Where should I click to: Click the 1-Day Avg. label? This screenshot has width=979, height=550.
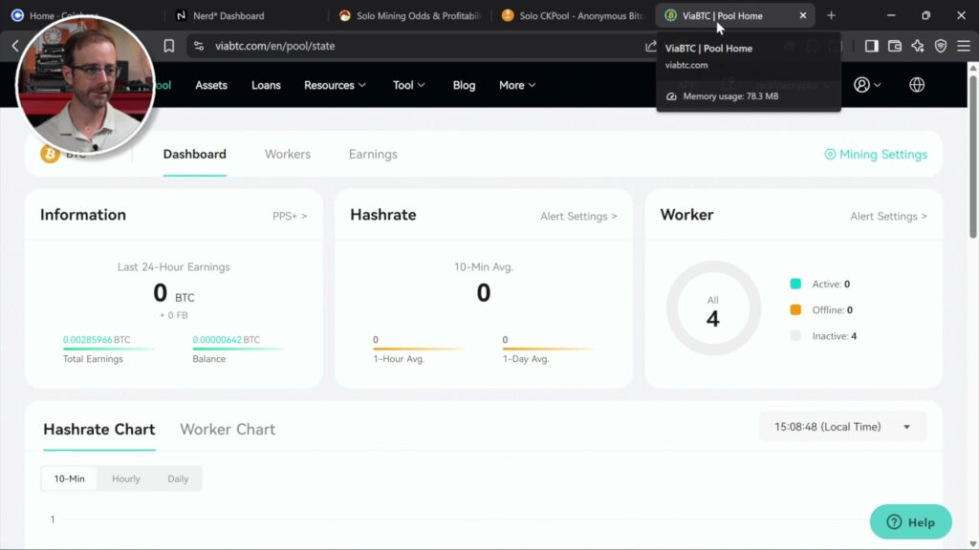[526, 359]
